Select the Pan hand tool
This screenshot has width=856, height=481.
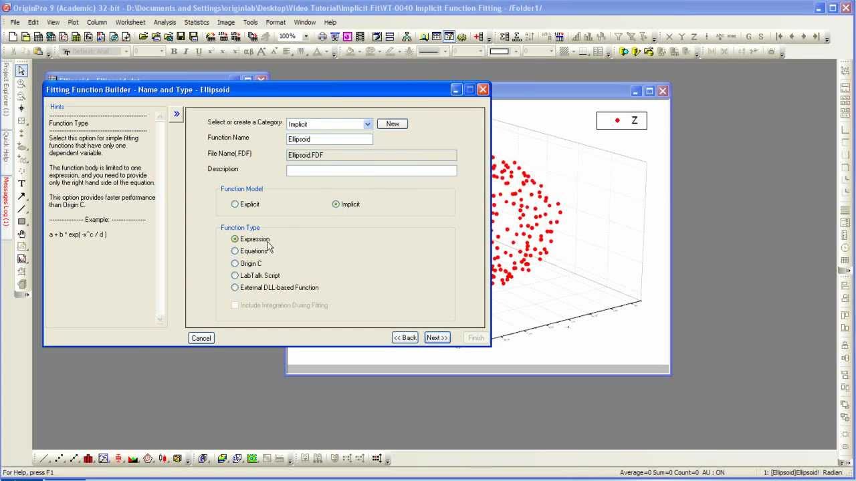[21, 234]
